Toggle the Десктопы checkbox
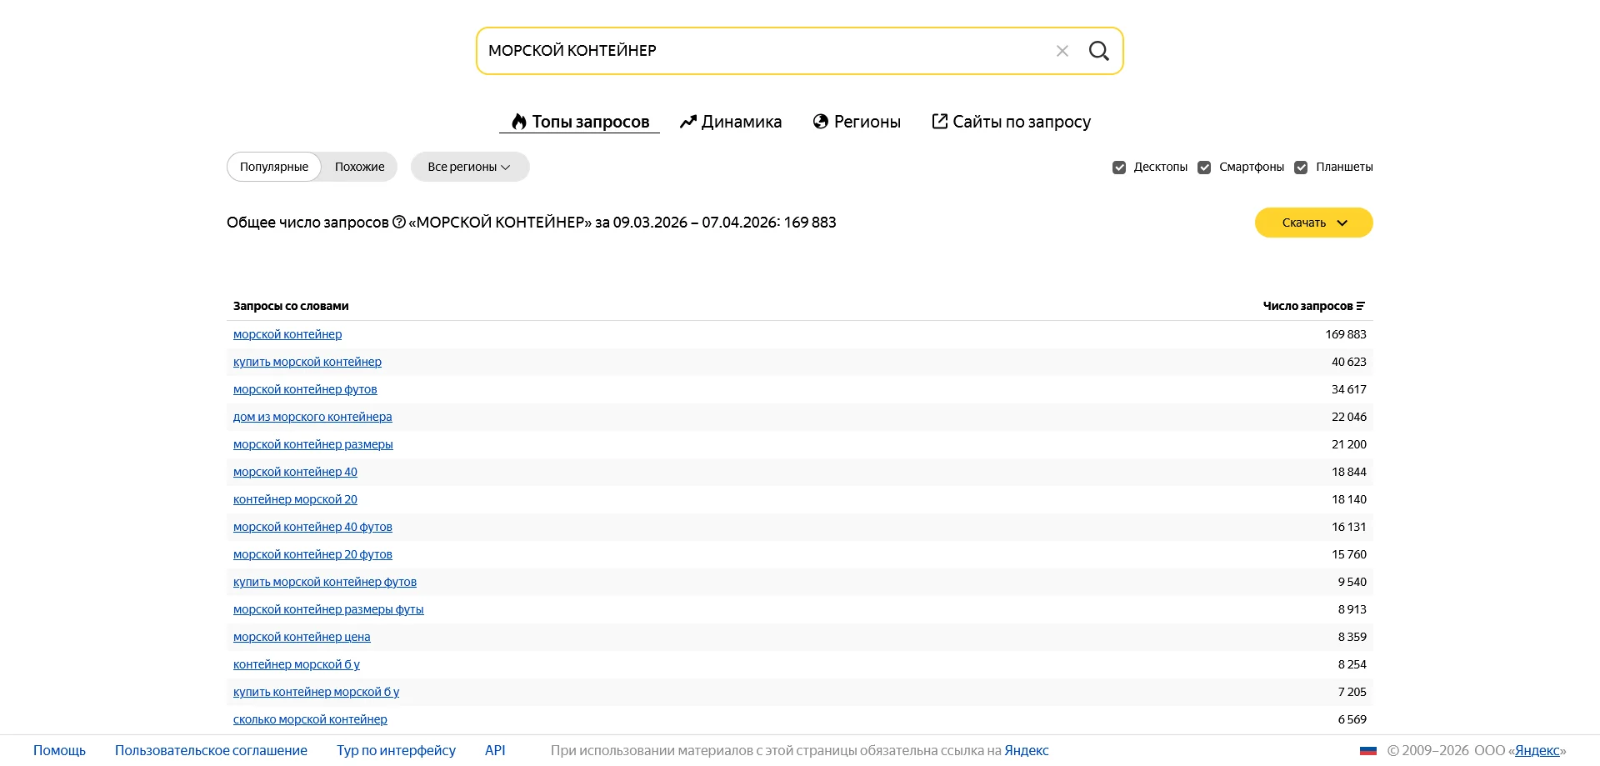Screen dimensions: 1600x766 pos(1119,168)
